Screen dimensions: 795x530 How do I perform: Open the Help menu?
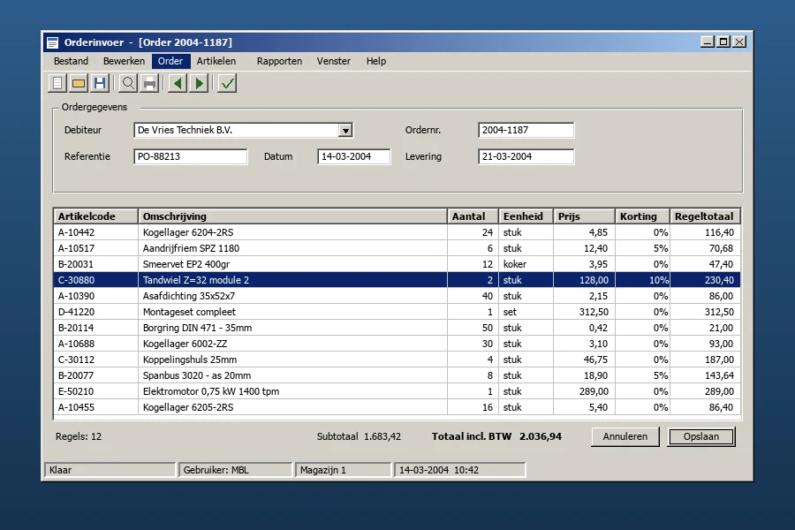click(x=376, y=61)
